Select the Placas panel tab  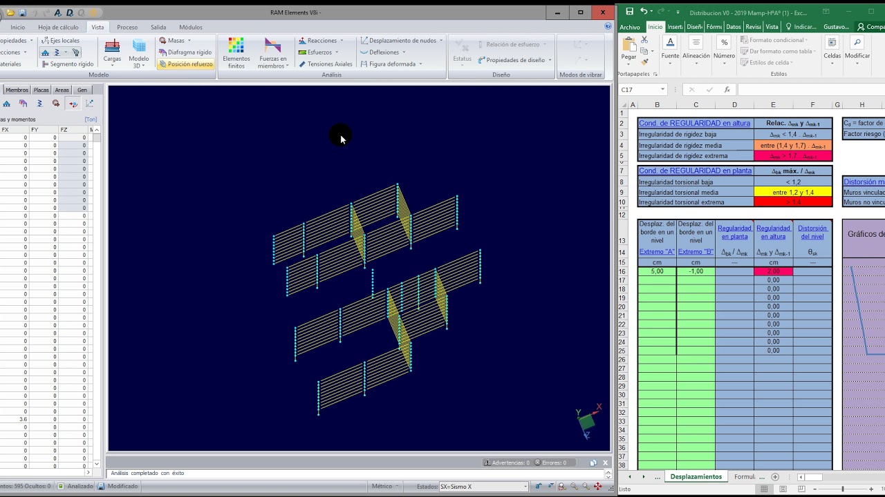tap(41, 90)
